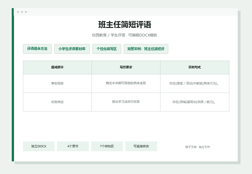Click the 可直接修改 button
This screenshot has height=174, width=252.
click(141, 146)
